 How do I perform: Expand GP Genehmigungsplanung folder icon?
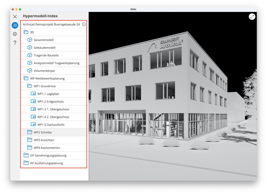pos(26,155)
